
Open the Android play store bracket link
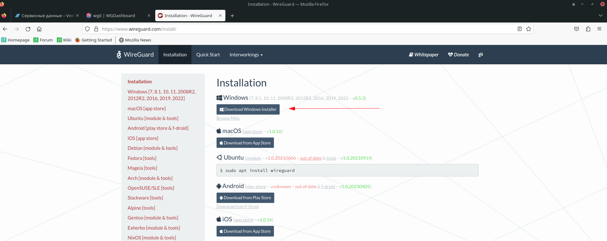click(256, 187)
